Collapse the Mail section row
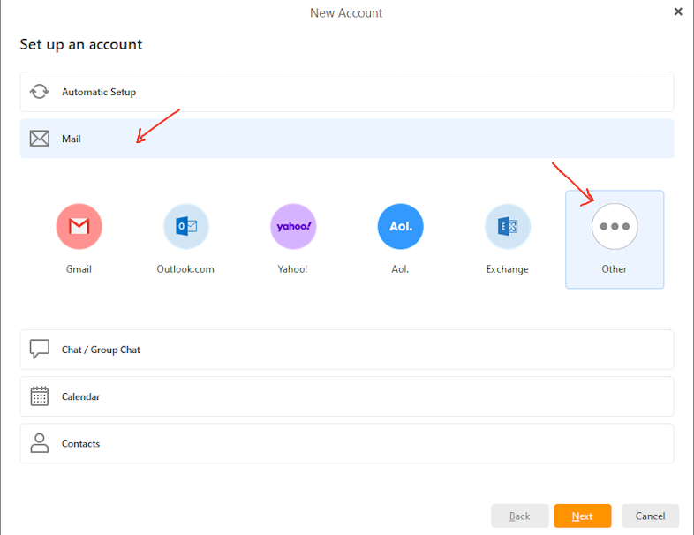The width and height of the screenshot is (694, 535). pos(346,139)
